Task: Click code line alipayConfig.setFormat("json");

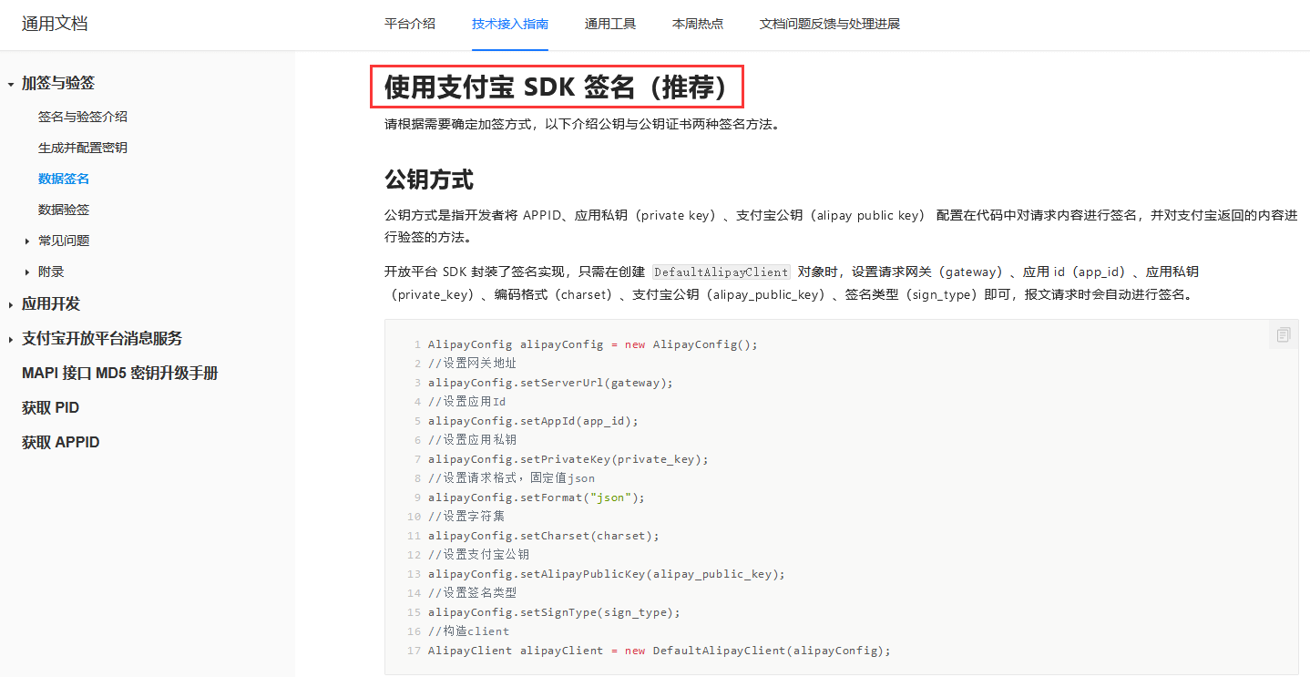Action: point(537,497)
